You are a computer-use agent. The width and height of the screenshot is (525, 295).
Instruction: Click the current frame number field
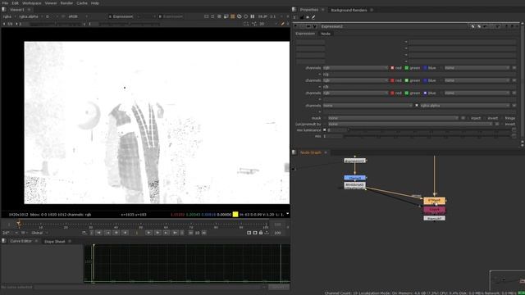[x=137, y=233]
